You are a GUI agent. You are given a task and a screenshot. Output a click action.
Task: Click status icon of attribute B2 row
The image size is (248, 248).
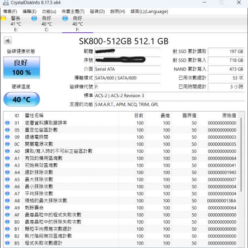click(7, 236)
